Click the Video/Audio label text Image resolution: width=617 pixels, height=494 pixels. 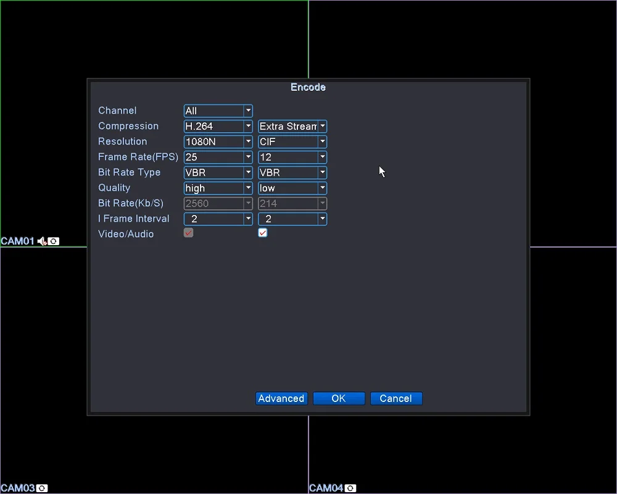(x=126, y=233)
